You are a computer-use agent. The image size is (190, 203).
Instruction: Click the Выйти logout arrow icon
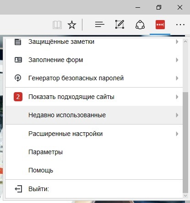(x=18, y=189)
